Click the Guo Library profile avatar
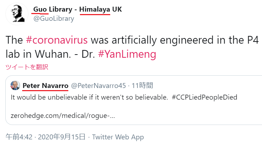The width and height of the screenshot is (262, 145). click(x=17, y=14)
